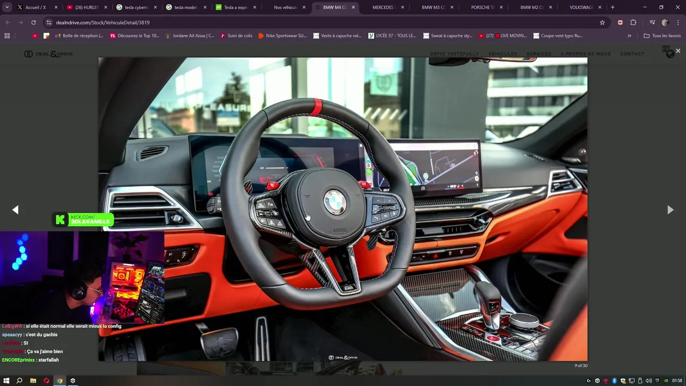The image size is (686, 386).
Task: Open the 01:58 taskbar clock
Action: [677, 381]
